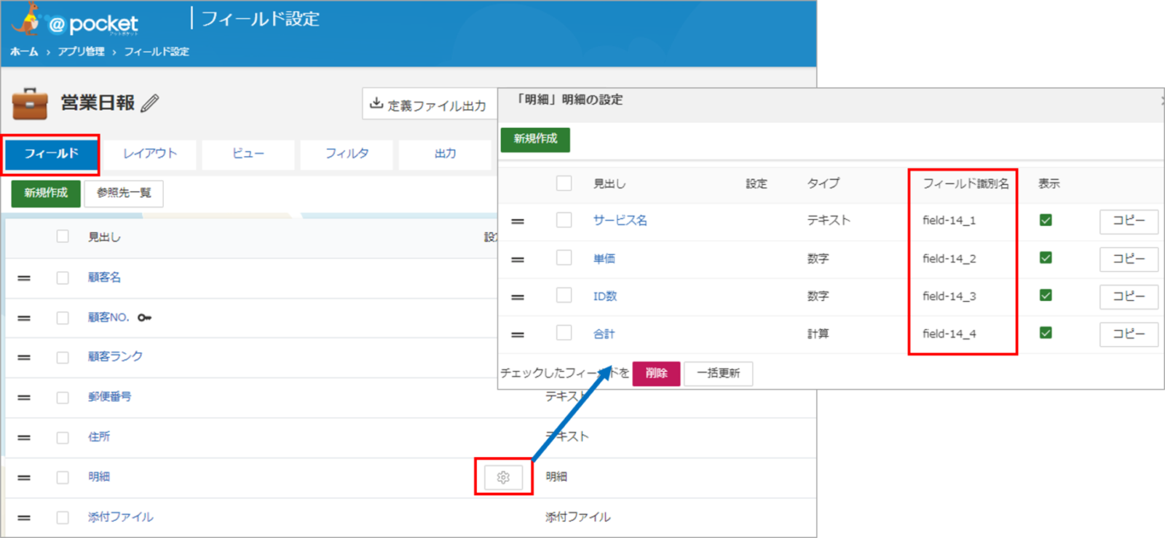Image resolution: width=1165 pixels, height=538 pixels.
Task: Open the 明細 field link
Action: 99,477
